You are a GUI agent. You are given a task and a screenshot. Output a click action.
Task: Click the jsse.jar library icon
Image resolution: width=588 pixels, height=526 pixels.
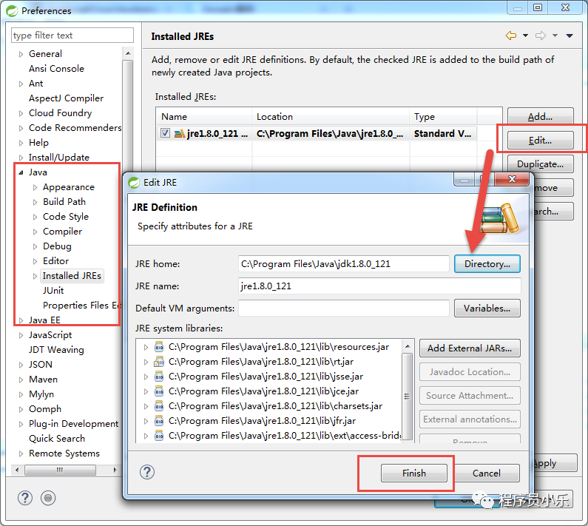coord(159,377)
